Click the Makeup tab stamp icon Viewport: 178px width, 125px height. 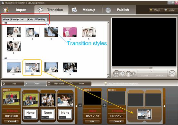[x=74, y=10]
